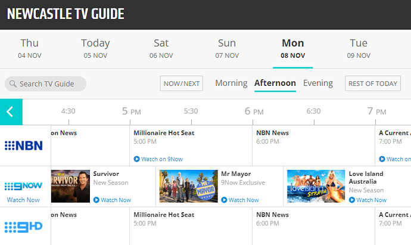Screen dimensions: 411x245
Task: Click play icon for Millionaire Hot Seat
Action: click(137, 159)
